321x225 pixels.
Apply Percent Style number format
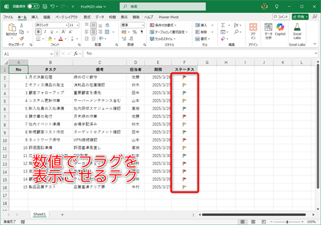pos(134,32)
